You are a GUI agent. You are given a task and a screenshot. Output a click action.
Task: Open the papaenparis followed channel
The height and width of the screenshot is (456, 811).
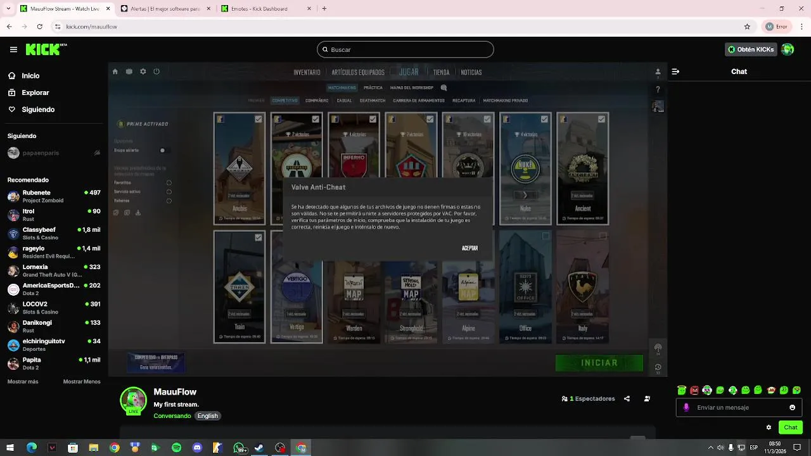coord(54,153)
